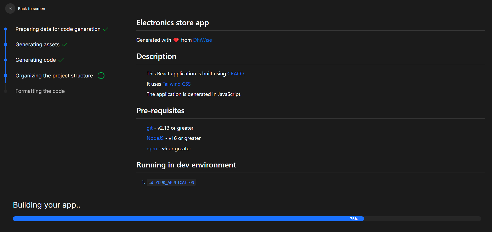Click the 75% progress label
492x232 pixels.
354,219
